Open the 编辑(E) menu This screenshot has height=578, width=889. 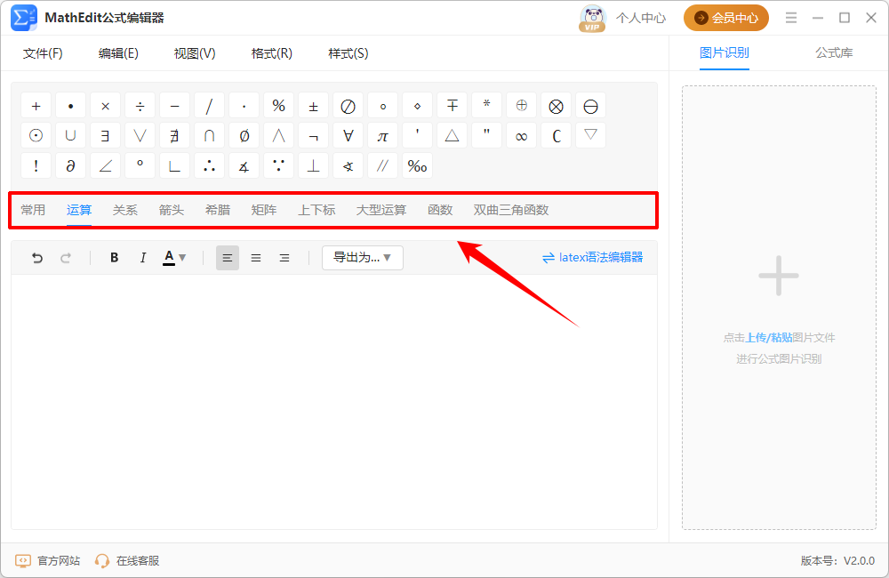point(118,53)
